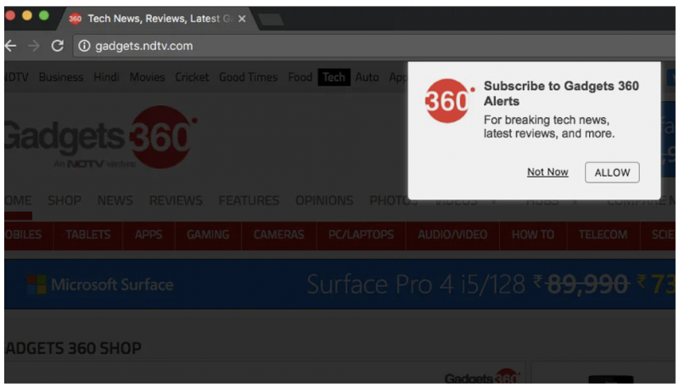Open the AUDIO/VIDEO category
This screenshot has width=679, height=387.
452,234
